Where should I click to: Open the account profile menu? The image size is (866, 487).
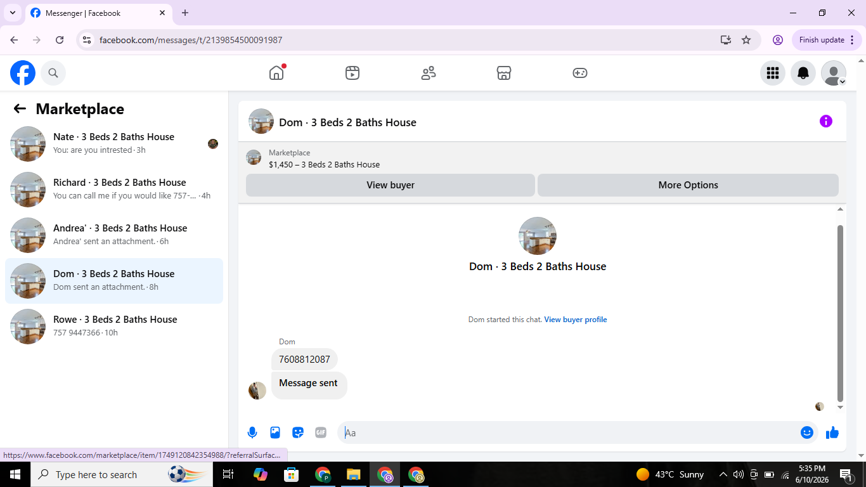[x=834, y=73]
